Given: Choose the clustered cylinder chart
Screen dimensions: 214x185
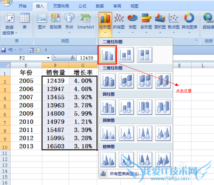Looking at the screenshot, I should click(108, 107).
